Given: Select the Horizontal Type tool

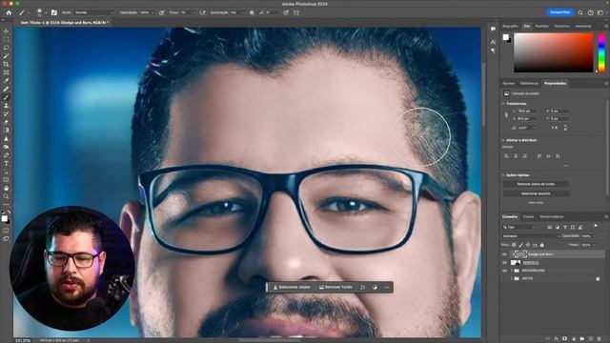Looking at the screenshot, I should [x=6, y=163].
